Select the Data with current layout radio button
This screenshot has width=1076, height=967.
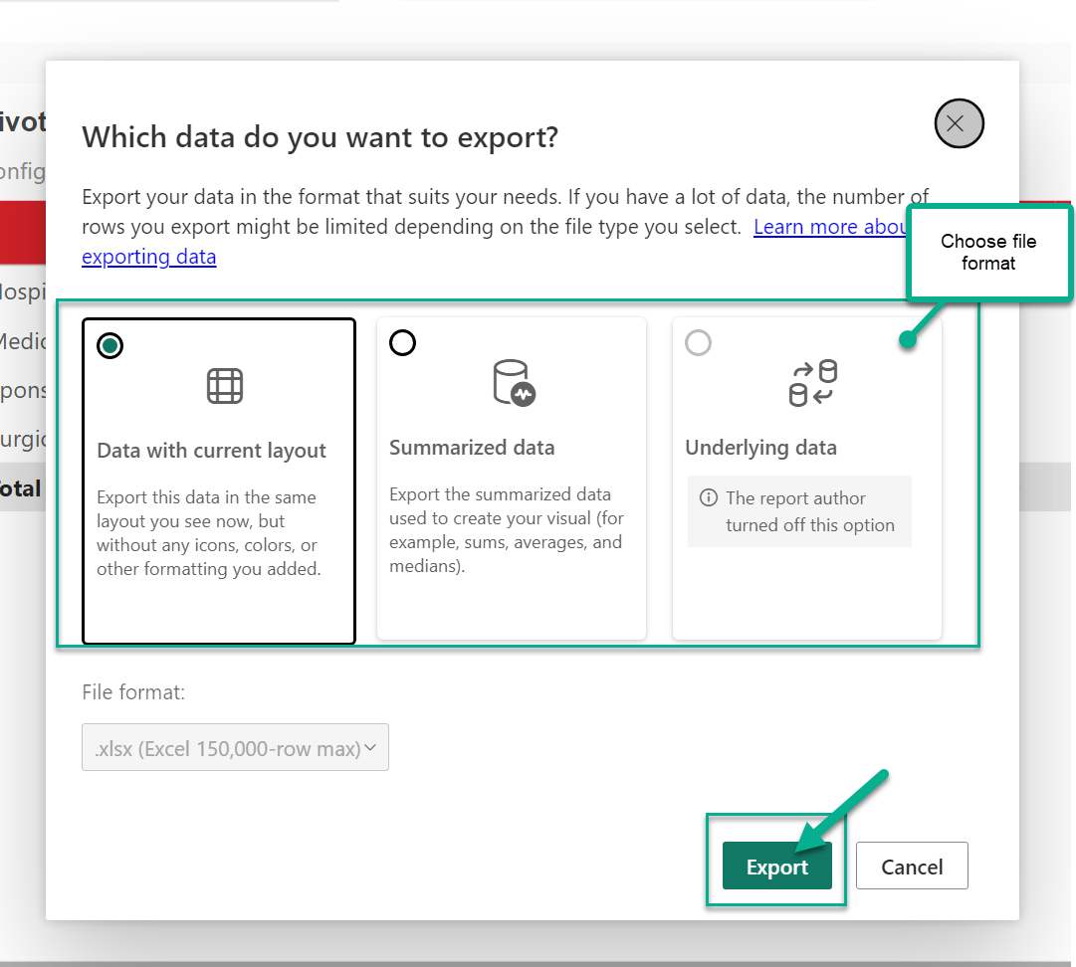coord(109,345)
